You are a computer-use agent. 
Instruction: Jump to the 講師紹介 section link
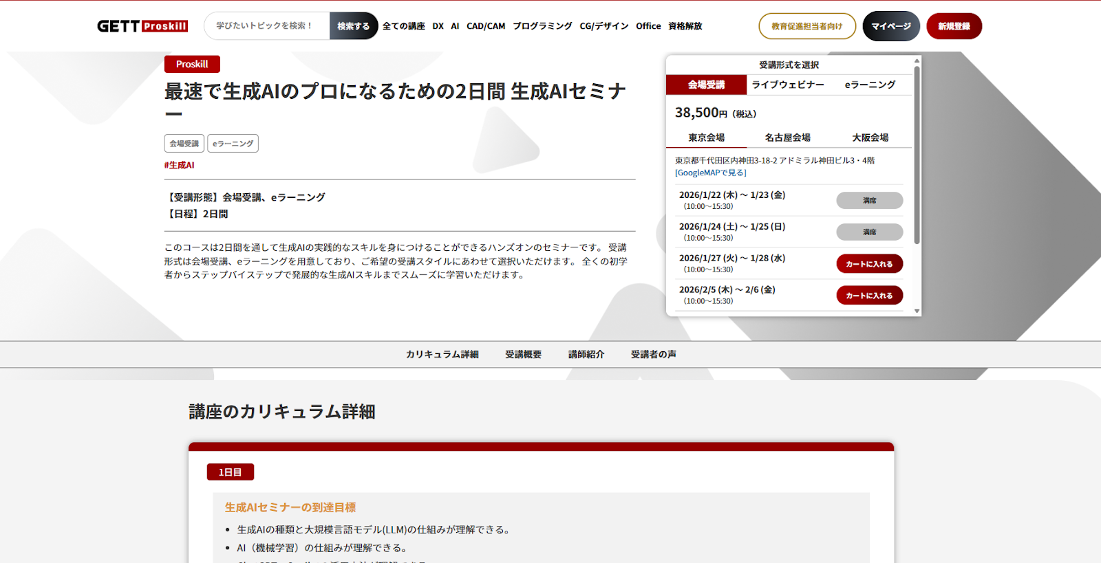pyautogui.click(x=586, y=354)
